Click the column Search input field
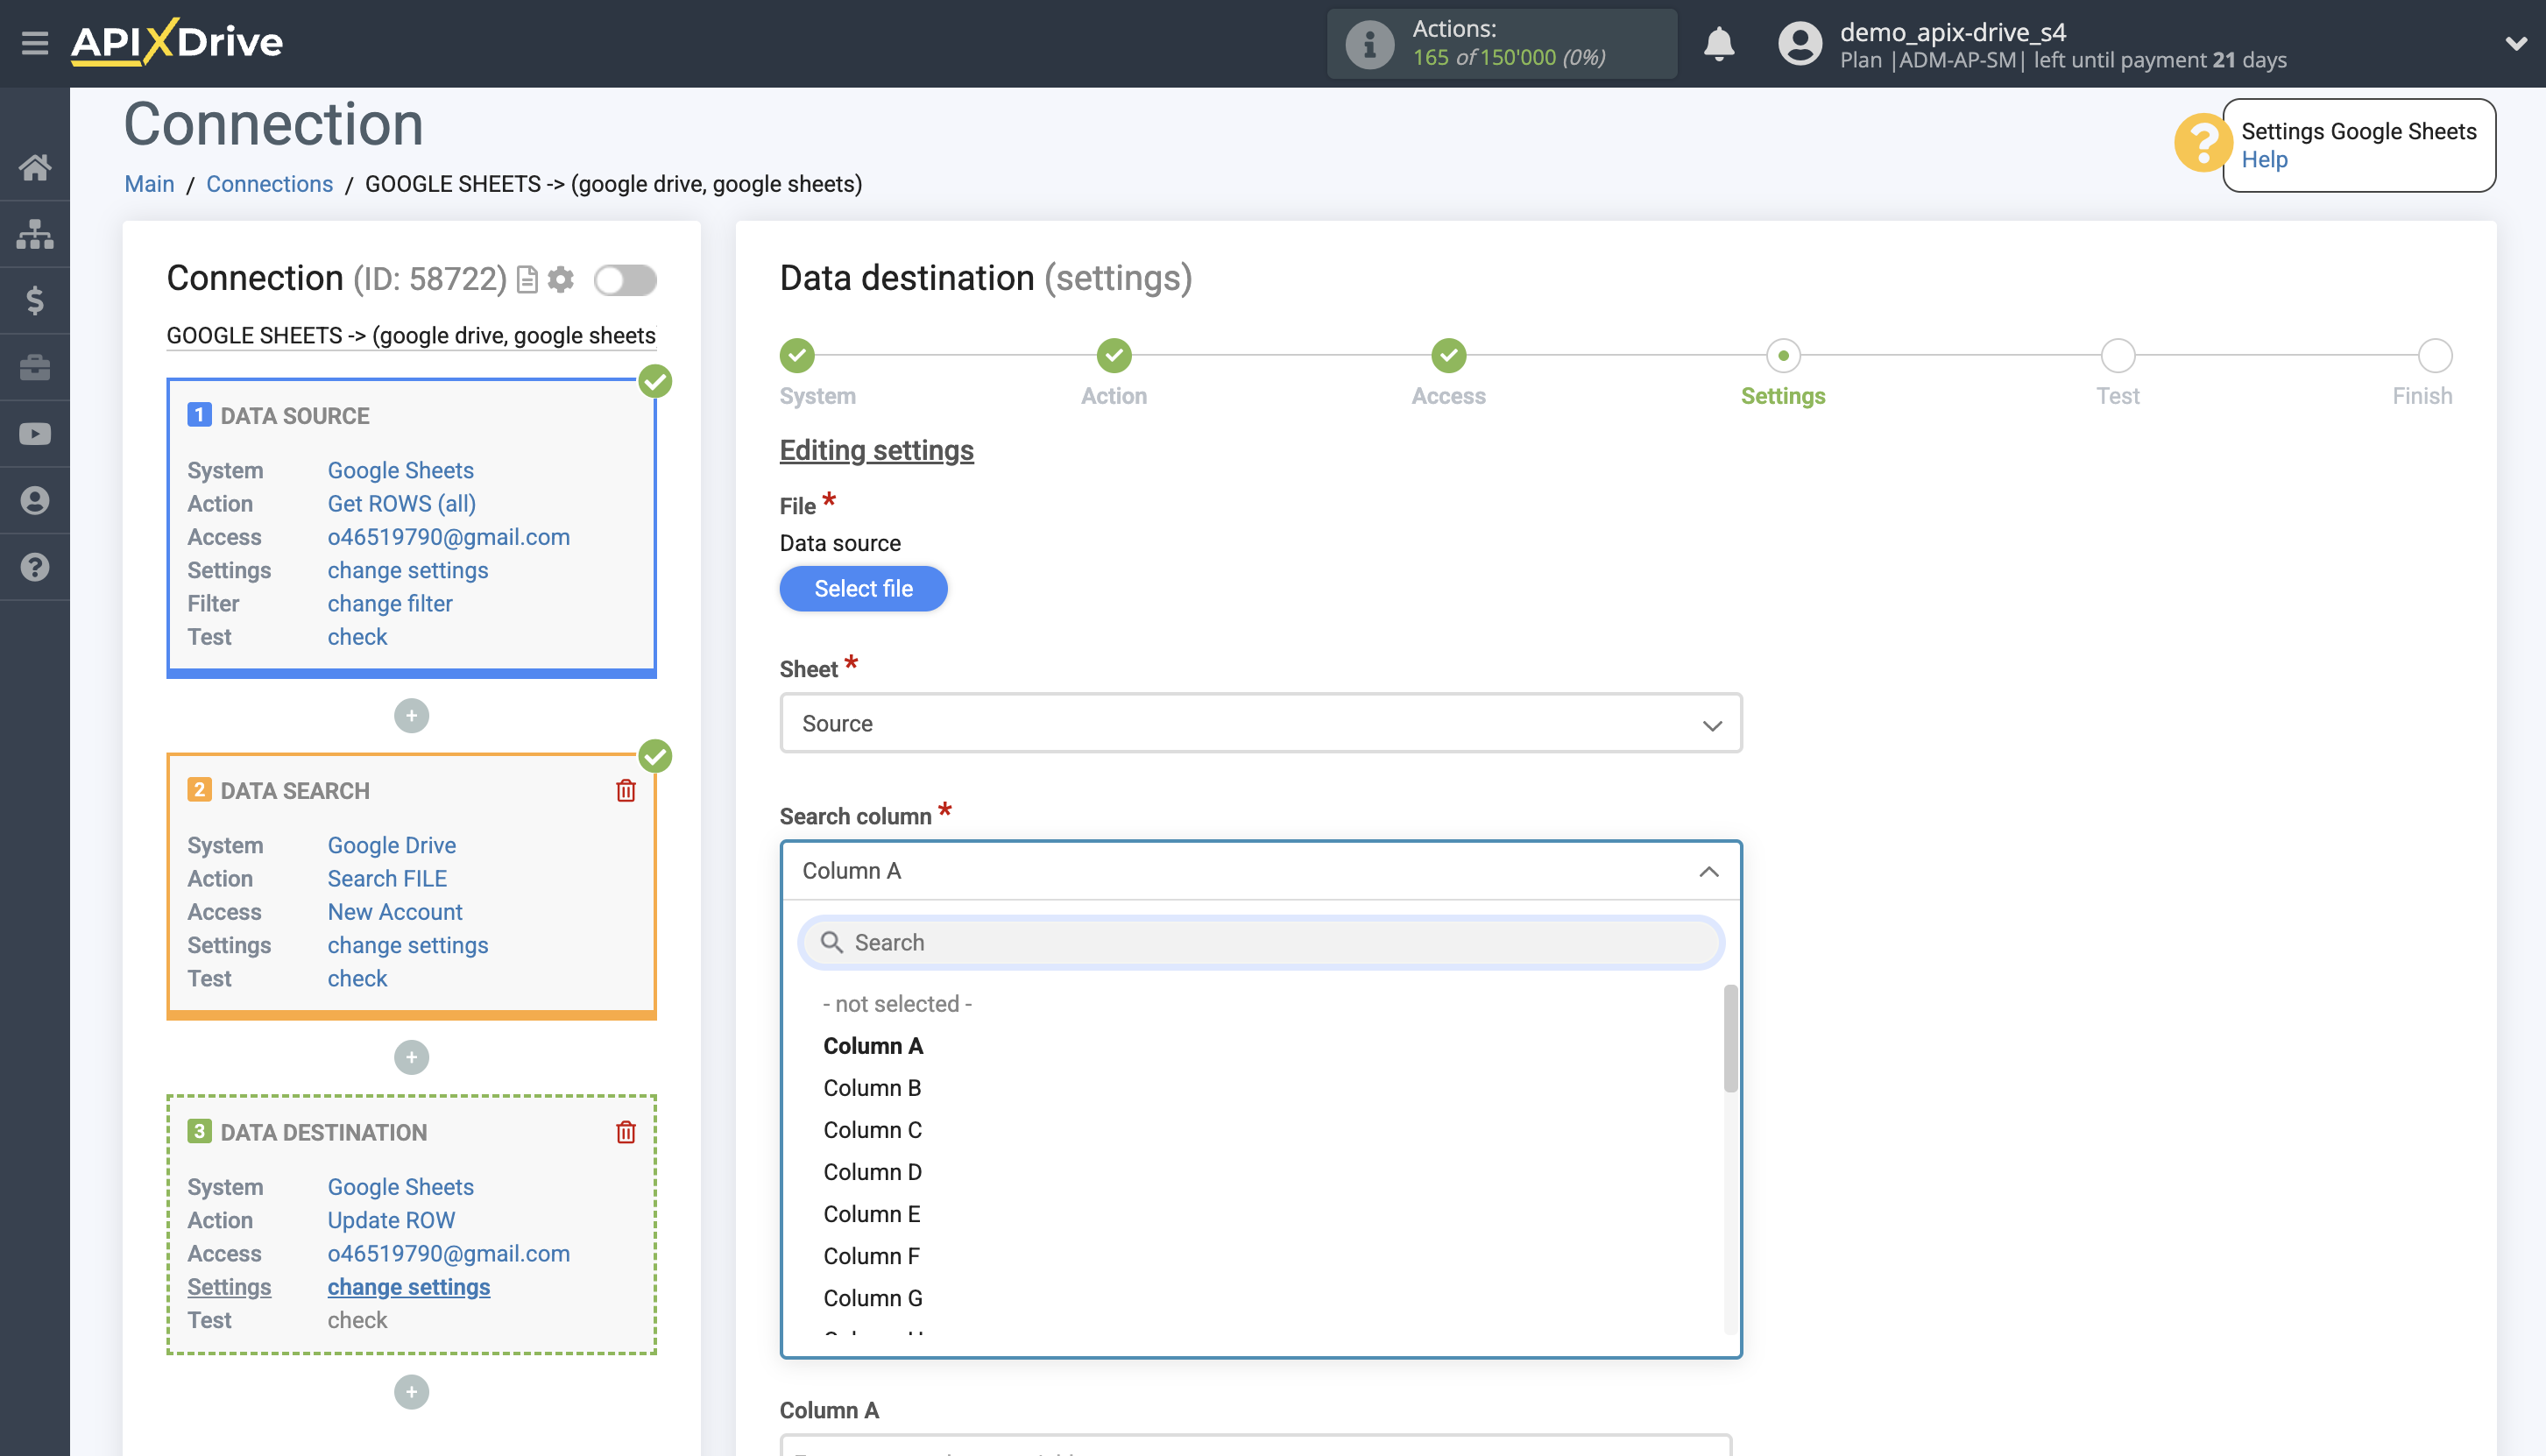This screenshot has height=1456, width=2546. click(1260, 943)
